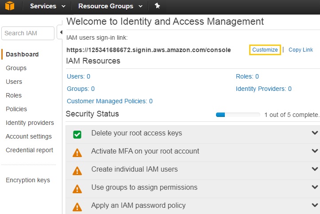The height and width of the screenshot is (214, 320).
Task: Open Encryption keys in the sidebar
Action: tap(28, 180)
